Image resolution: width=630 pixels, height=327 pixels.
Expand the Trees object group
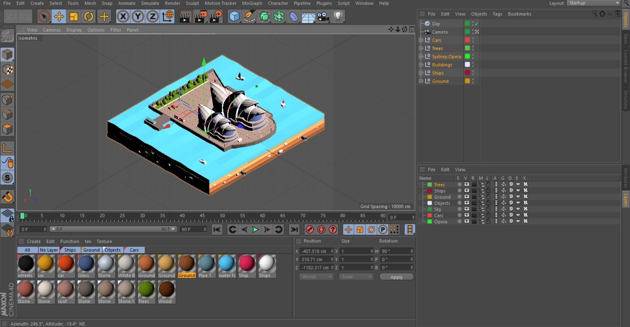(x=421, y=48)
